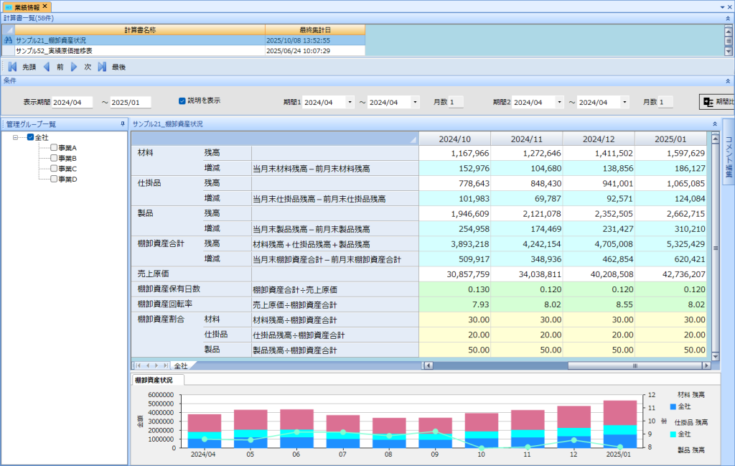Click the 期間比較 button icon

tap(708, 102)
